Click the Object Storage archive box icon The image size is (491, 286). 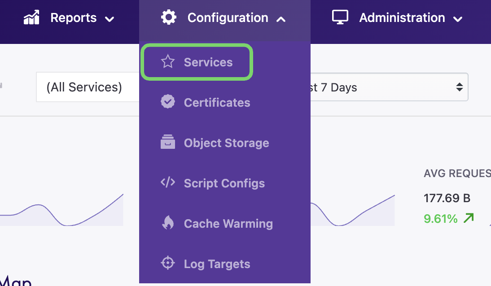point(168,143)
